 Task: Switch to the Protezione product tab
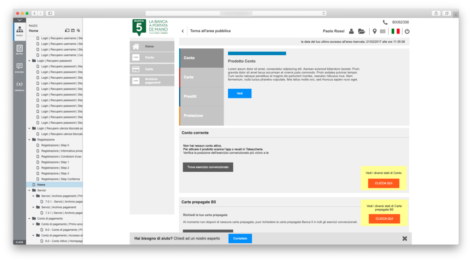(x=201, y=116)
